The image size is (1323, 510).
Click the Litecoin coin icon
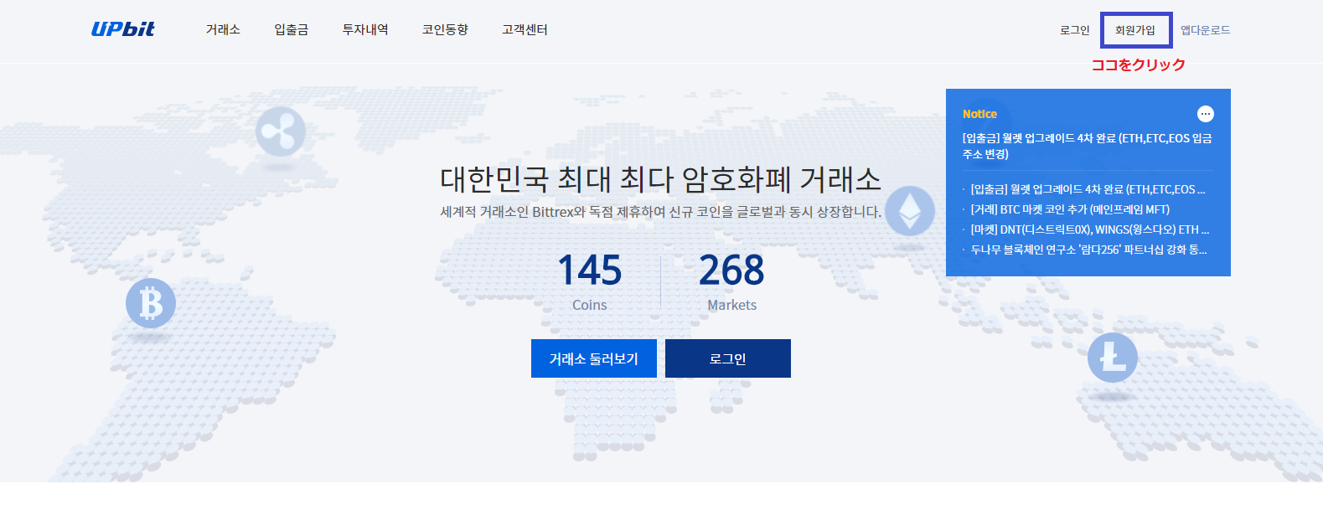click(1113, 358)
